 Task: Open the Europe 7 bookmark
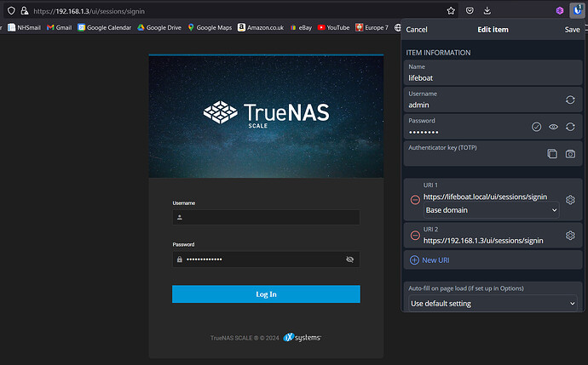point(372,27)
